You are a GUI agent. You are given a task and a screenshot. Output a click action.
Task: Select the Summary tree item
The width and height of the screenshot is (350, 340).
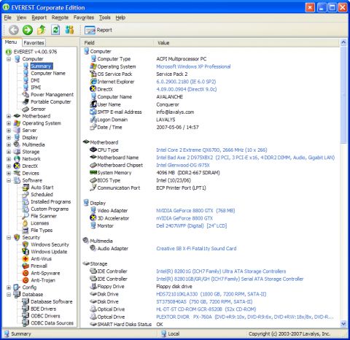pos(41,66)
